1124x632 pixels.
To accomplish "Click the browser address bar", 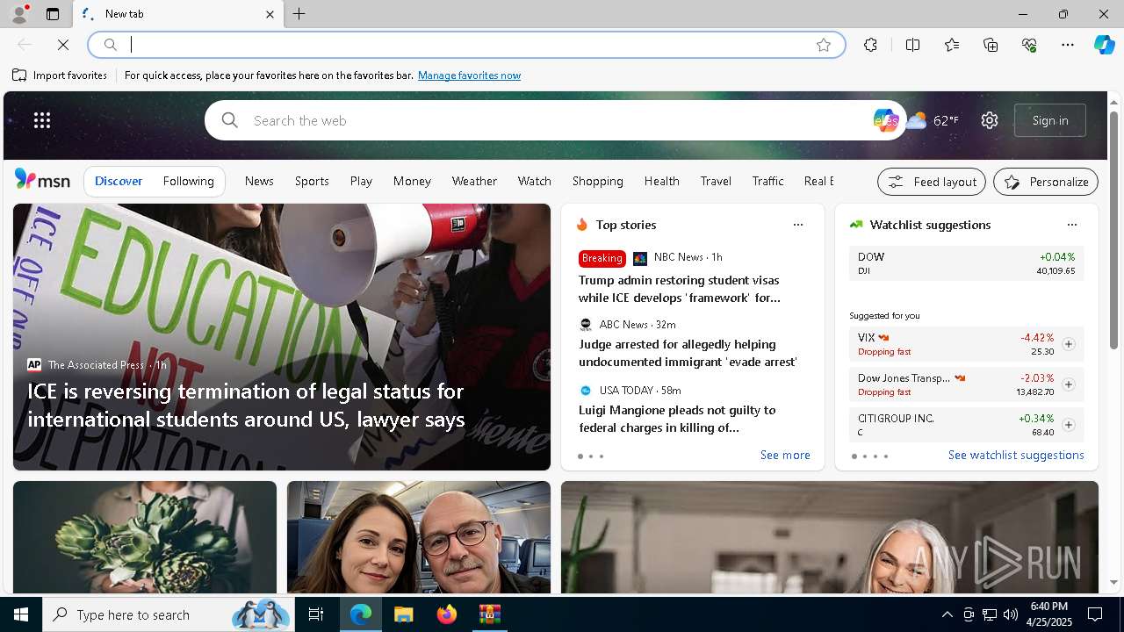I will point(465,45).
